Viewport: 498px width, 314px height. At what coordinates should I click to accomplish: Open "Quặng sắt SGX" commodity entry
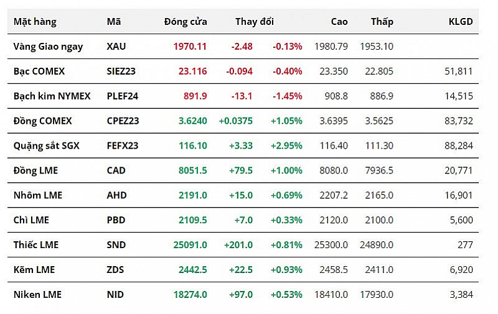(47, 146)
